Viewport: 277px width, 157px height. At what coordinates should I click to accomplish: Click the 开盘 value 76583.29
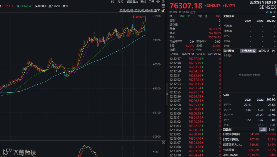(x=214, y=29)
